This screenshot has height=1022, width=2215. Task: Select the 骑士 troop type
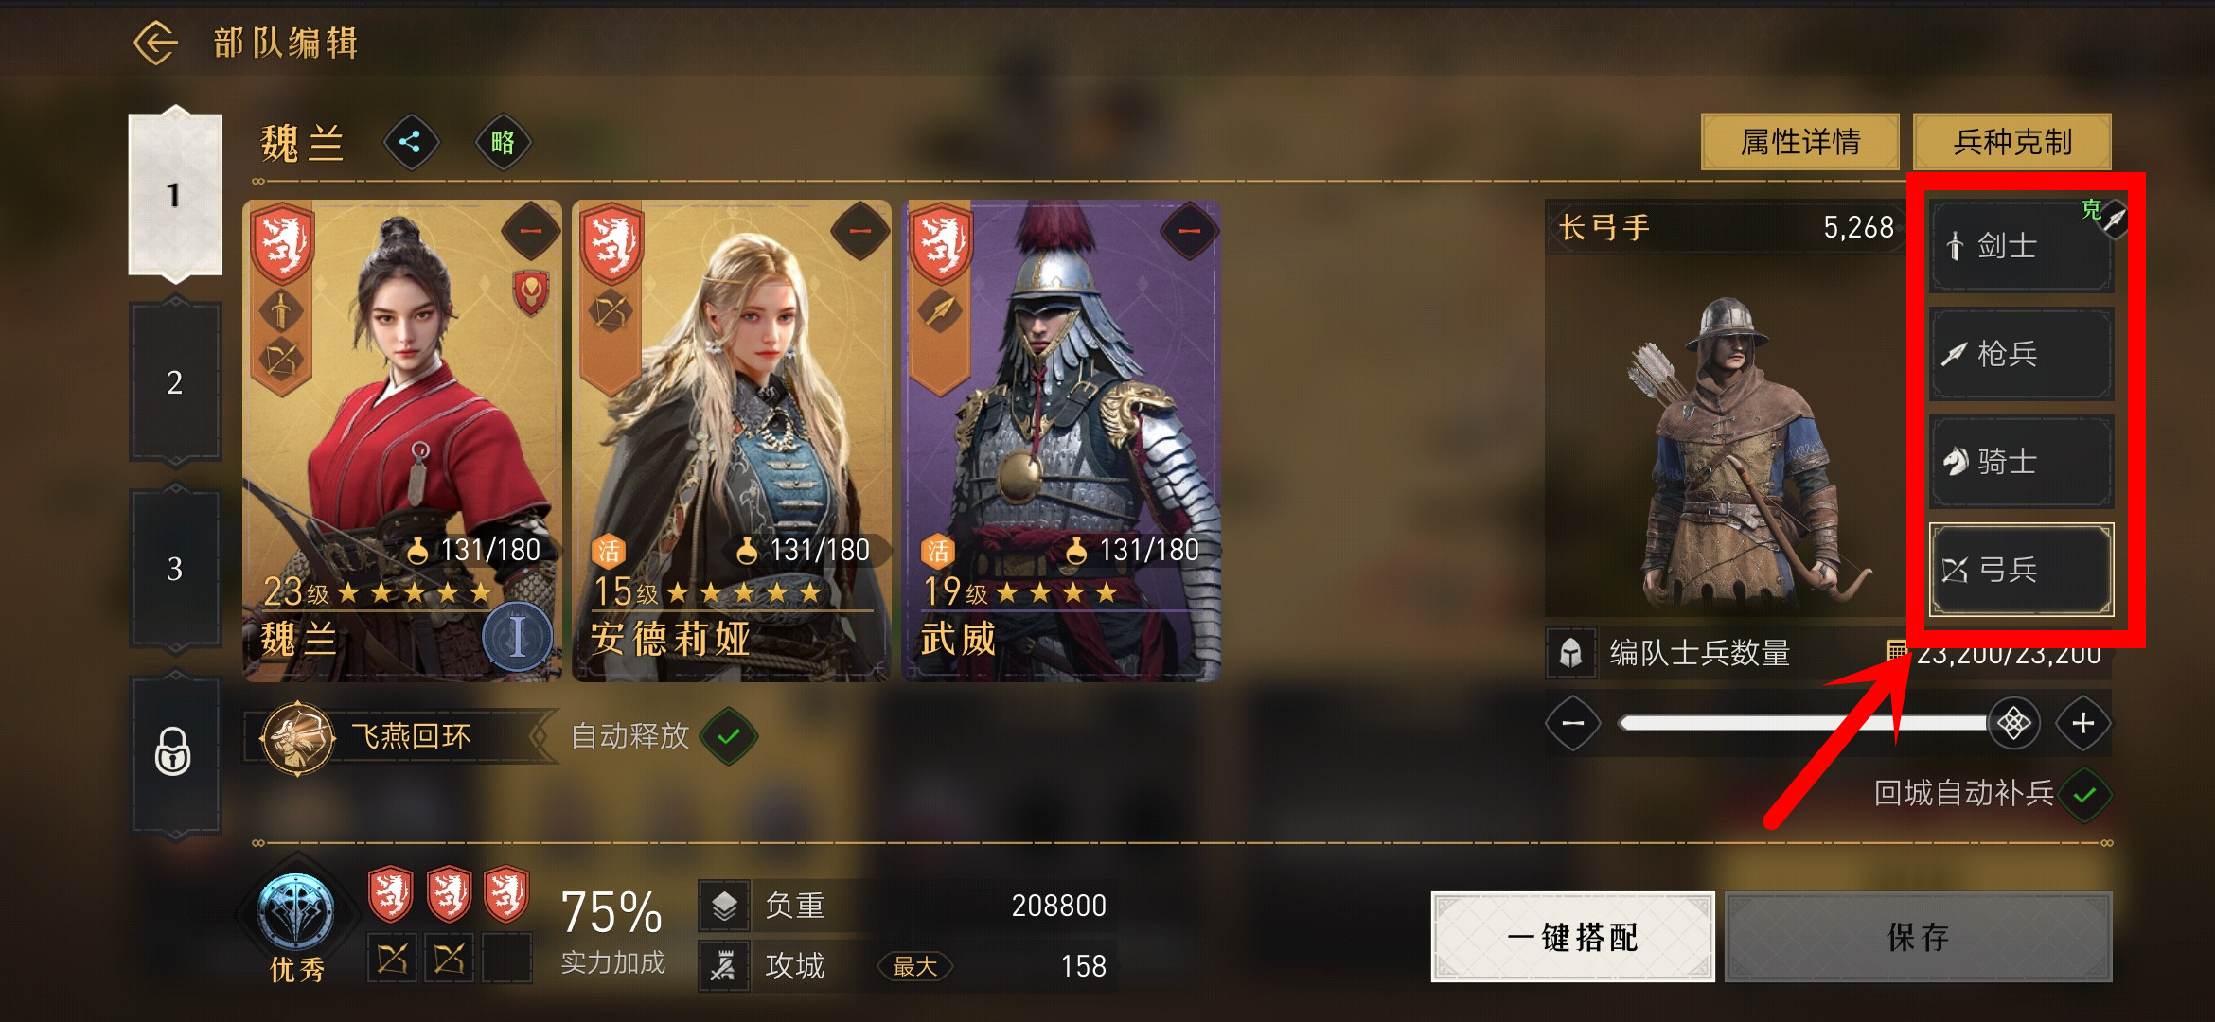coord(2021,462)
